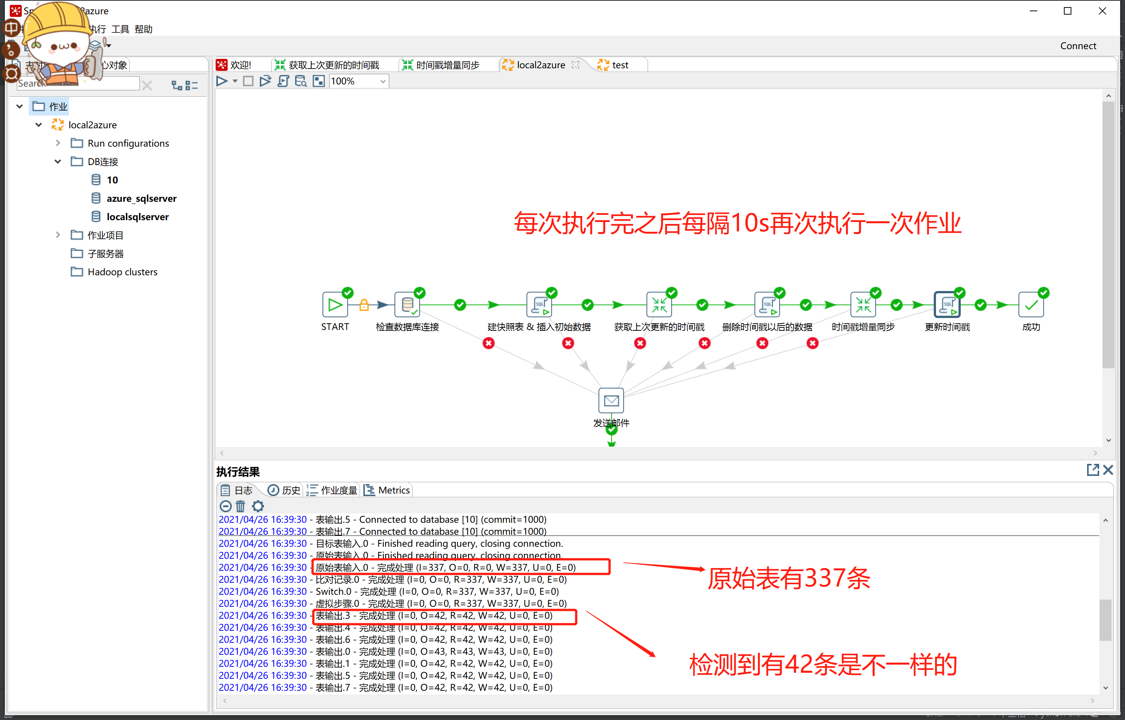Image resolution: width=1125 pixels, height=720 pixels.
Task: Toggle hop icon between 获取上次更新的时间戳 and 删除时间戳以后的数据
Action: (x=702, y=305)
